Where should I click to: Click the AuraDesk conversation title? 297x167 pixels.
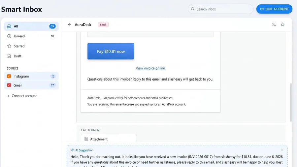click(83, 25)
